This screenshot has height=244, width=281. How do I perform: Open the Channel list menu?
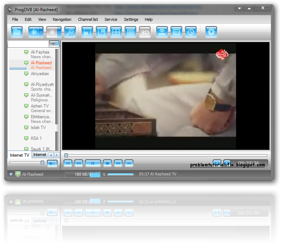pos(88,19)
